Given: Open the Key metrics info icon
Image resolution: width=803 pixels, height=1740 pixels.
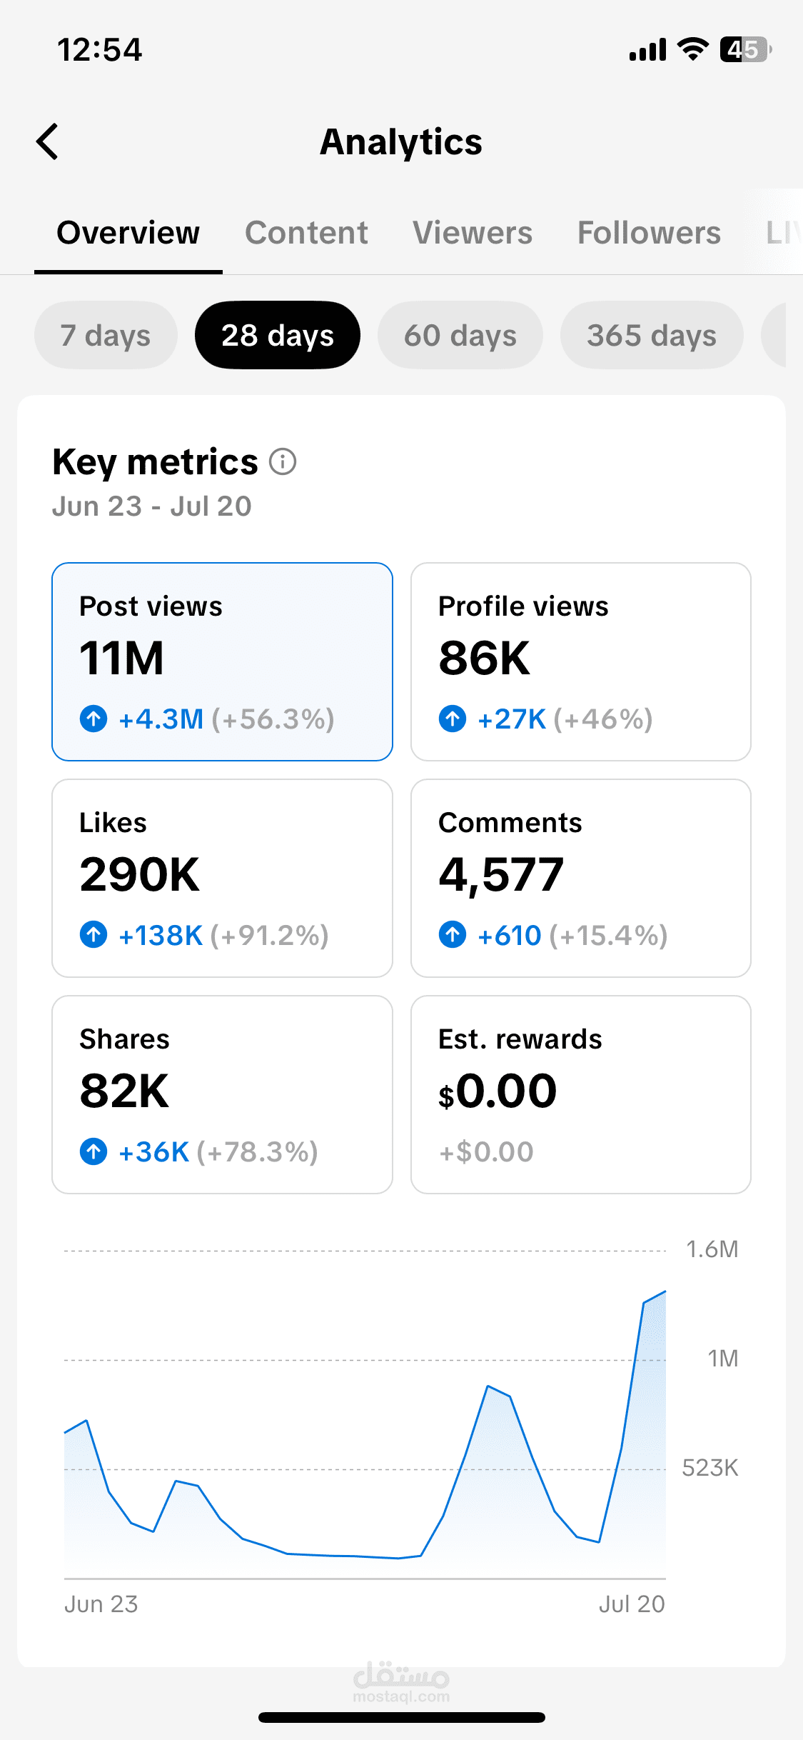Looking at the screenshot, I should click(283, 461).
